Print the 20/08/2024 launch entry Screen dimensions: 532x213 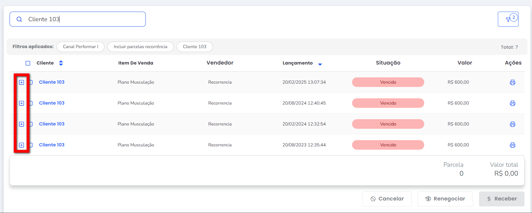[x=512, y=103]
